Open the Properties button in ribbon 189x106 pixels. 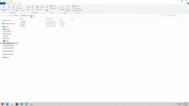62,8
